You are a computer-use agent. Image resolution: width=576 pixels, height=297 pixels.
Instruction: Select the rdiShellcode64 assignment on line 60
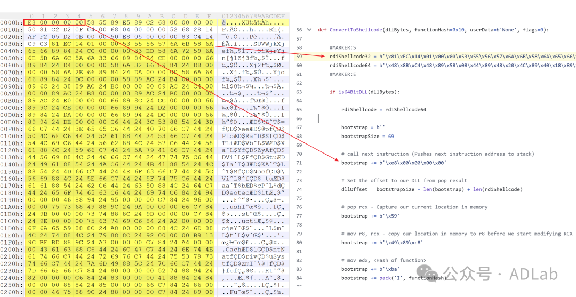(453, 66)
